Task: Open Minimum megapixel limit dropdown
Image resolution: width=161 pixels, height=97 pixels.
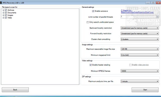Action: [140, 55]
